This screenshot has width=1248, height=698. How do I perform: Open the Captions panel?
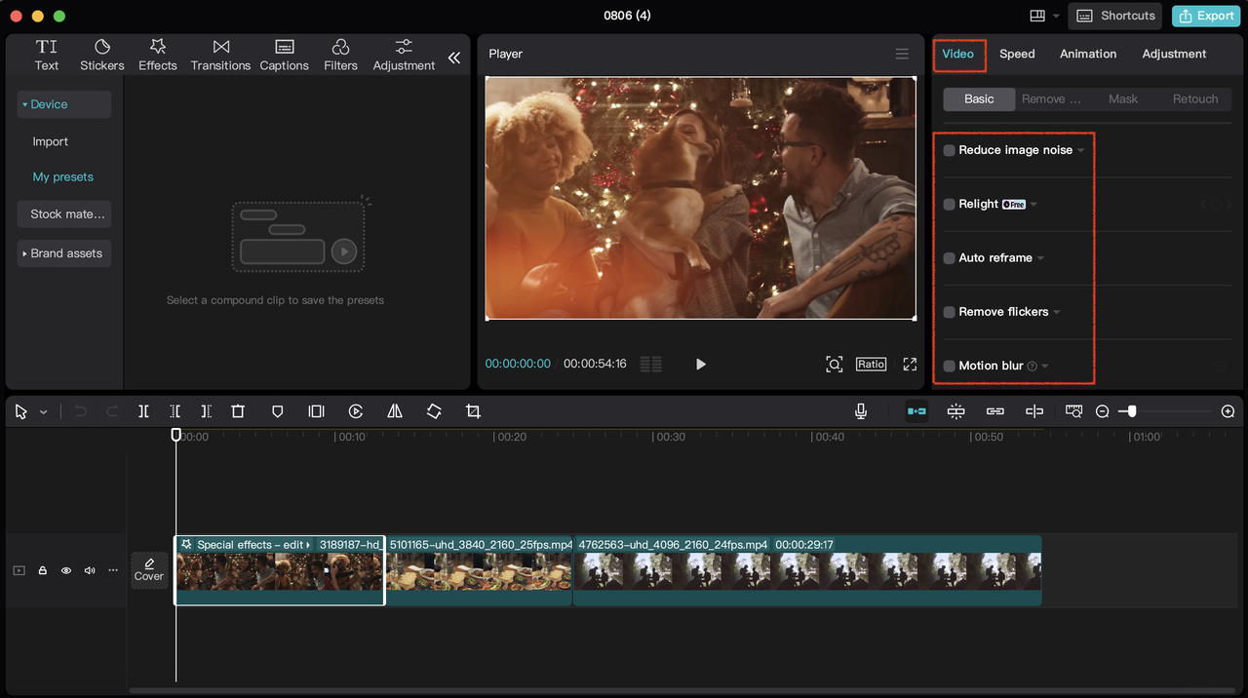point(285,55)
